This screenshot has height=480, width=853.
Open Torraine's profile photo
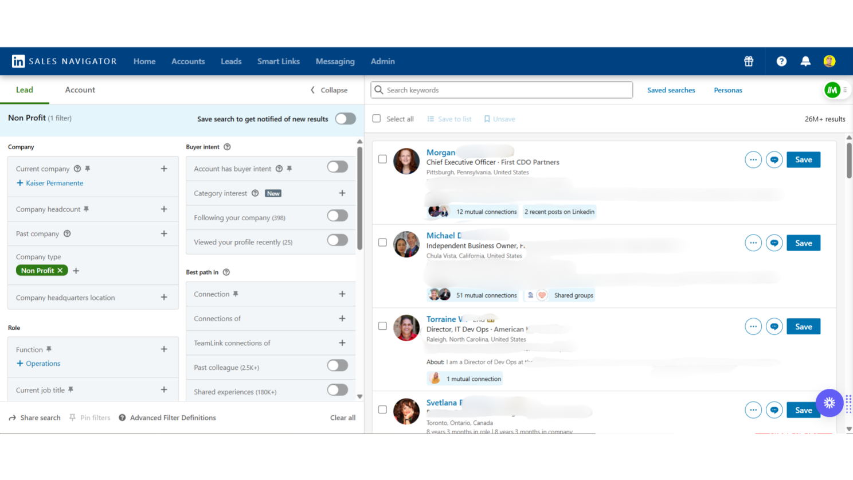406,327
